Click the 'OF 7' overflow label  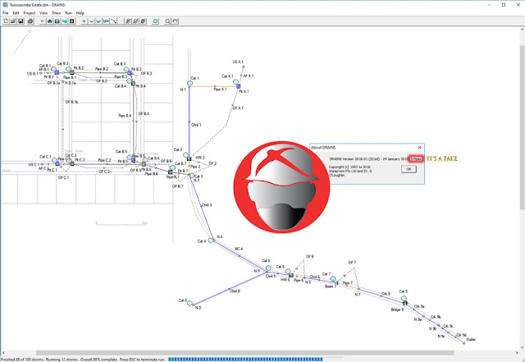click(352, 263)
